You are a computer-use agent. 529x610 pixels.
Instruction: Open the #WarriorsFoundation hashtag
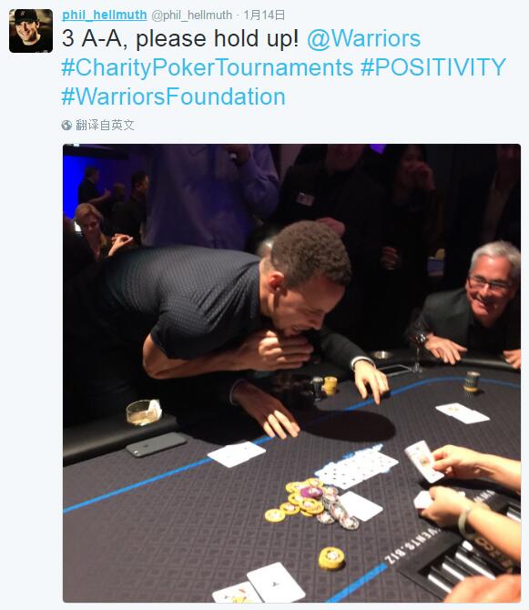click(x=174, y=97)
